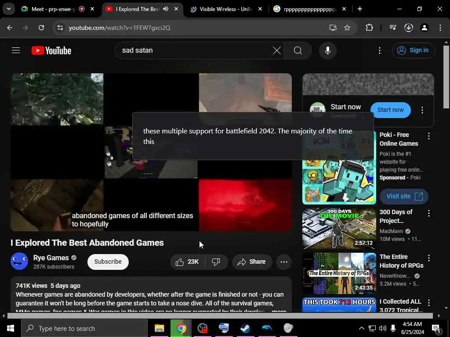Start voice search with microphone
The image size is (450, 337).
[x=327, y=50]
